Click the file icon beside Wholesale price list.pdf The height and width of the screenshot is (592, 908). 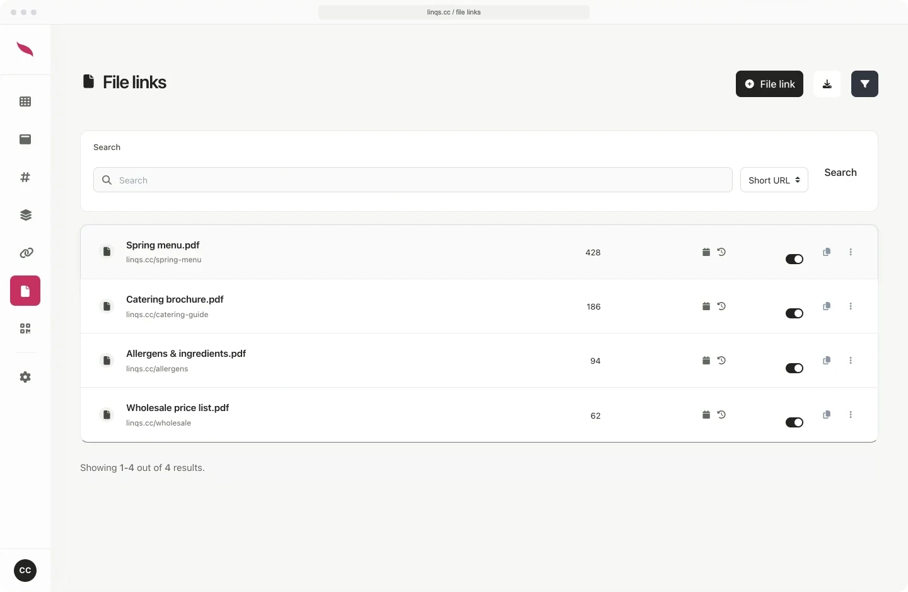(x=107, y=415)
